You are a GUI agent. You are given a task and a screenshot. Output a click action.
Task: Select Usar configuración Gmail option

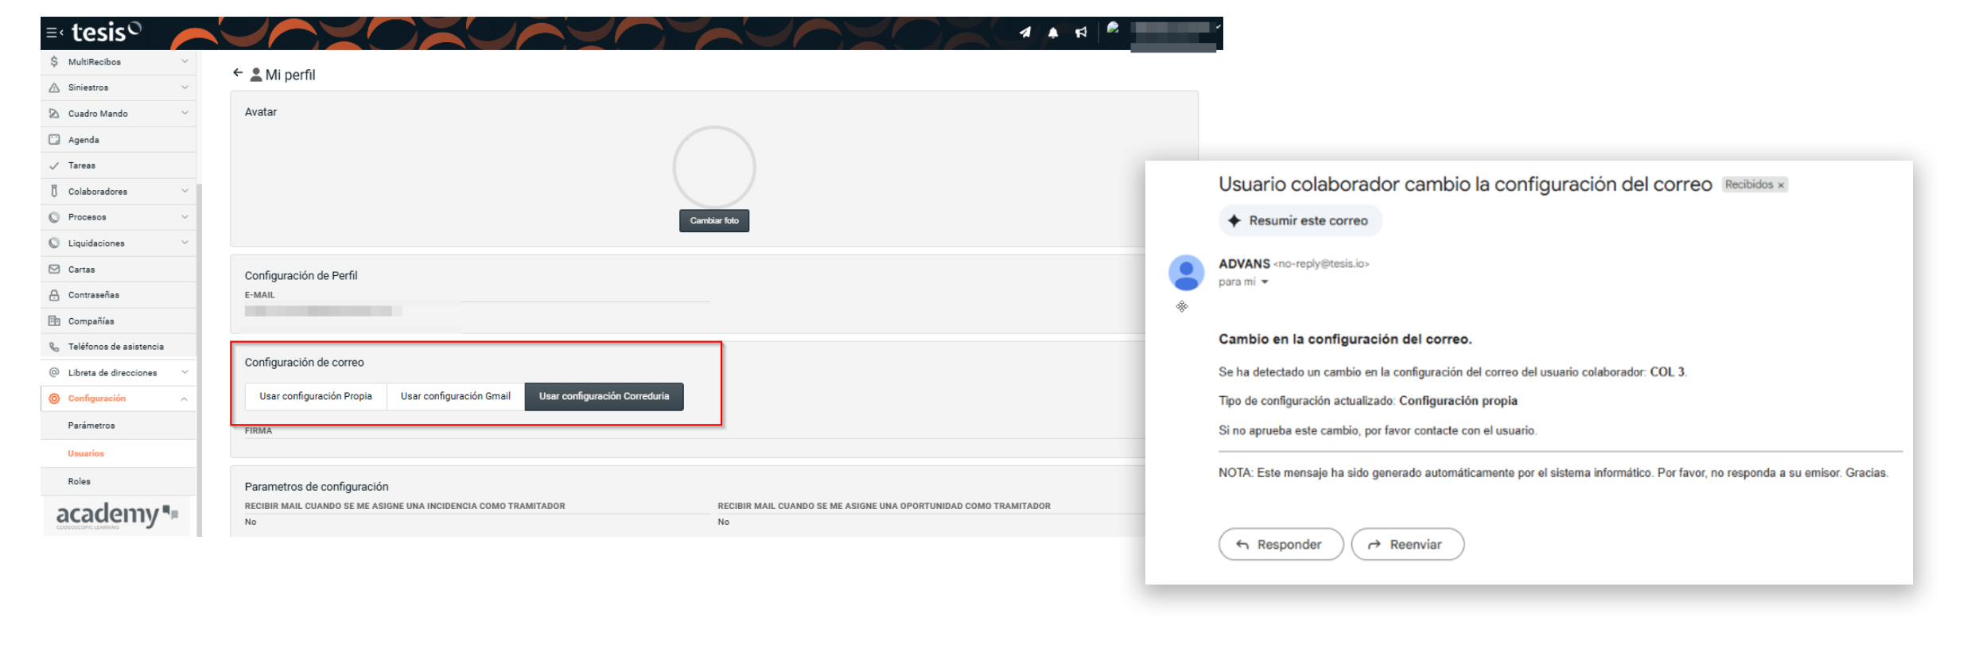tap(455, 396)
